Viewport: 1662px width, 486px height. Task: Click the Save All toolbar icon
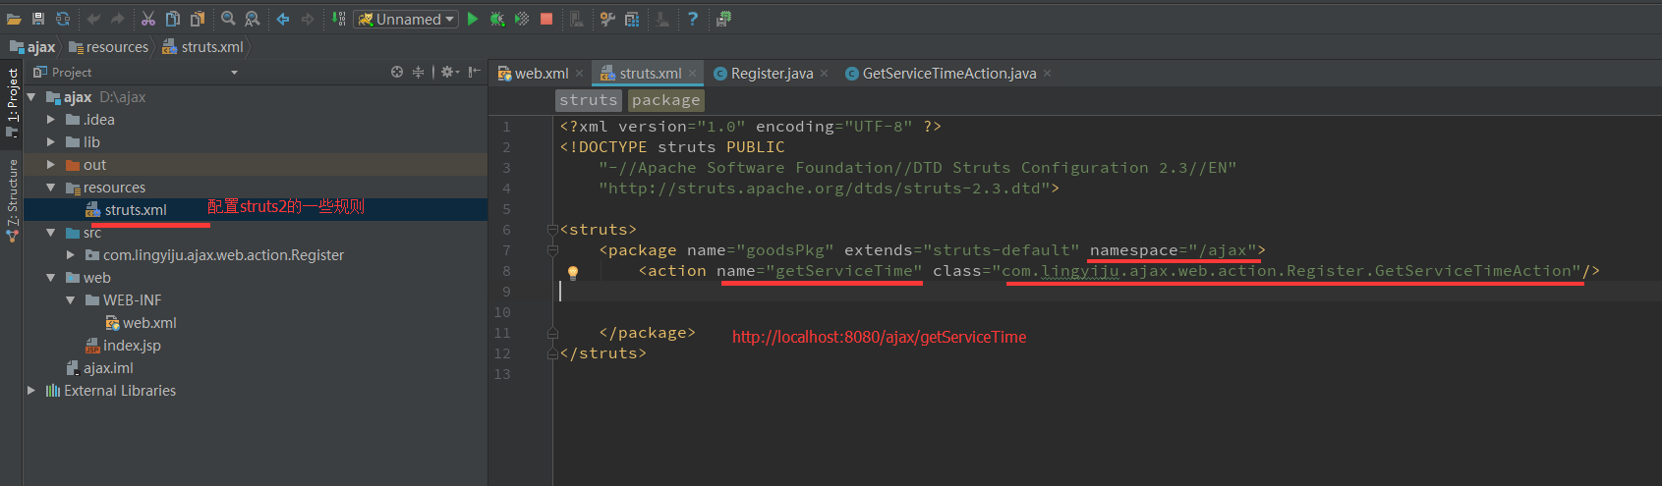point(38,19)
